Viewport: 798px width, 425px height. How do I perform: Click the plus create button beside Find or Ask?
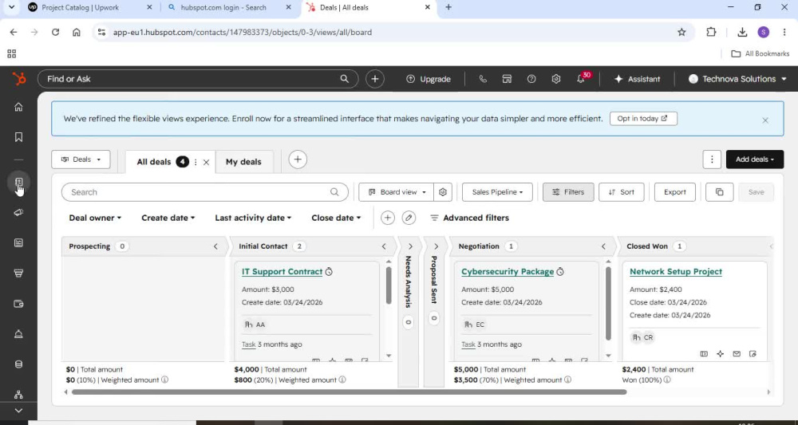click(375, 79)
